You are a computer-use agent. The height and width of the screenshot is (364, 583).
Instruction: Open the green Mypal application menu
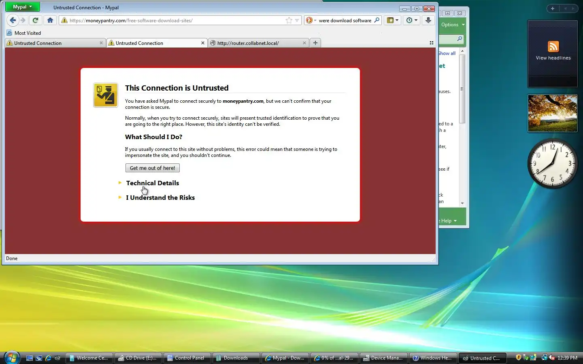22,7
